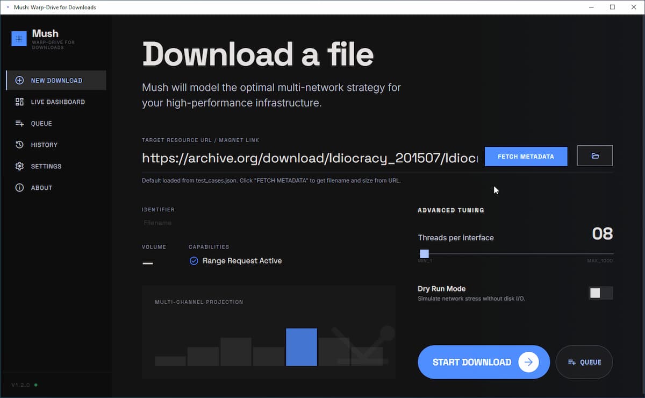Click the START DOWNLOAD button
Viewport: 645px width, 398px height.
tap(483, 362)
